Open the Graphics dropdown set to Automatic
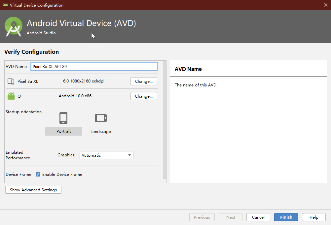The height and width of the screenshot is (225, 331). [x=106, y=155]
